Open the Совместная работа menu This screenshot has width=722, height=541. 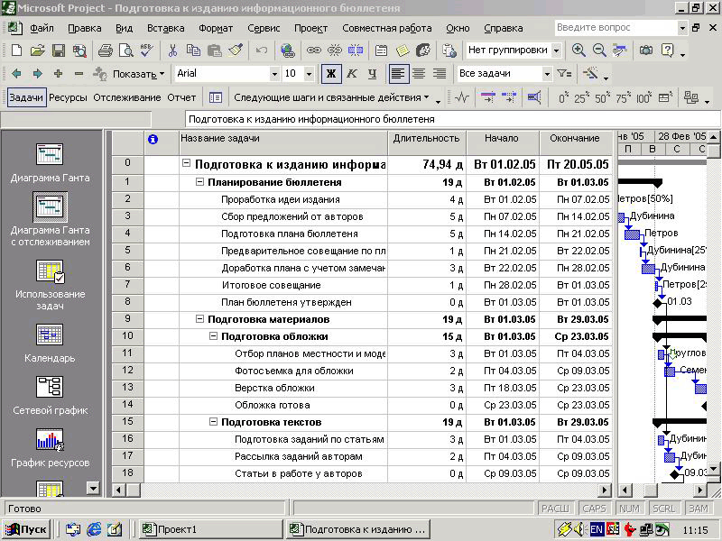coord(387,28)
